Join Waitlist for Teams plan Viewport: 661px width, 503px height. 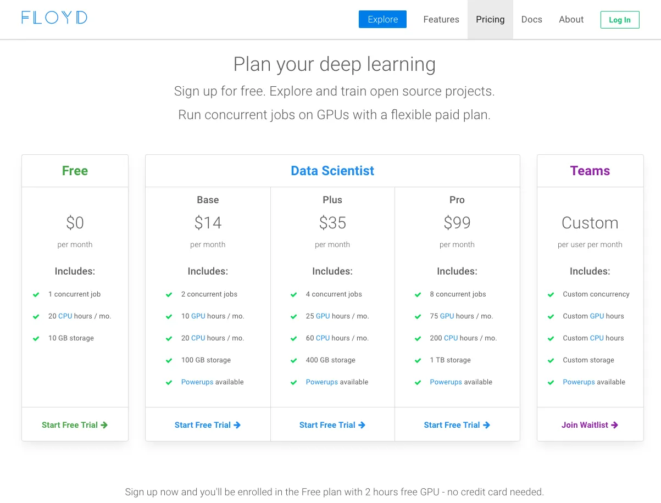click(x=590, y=424)
